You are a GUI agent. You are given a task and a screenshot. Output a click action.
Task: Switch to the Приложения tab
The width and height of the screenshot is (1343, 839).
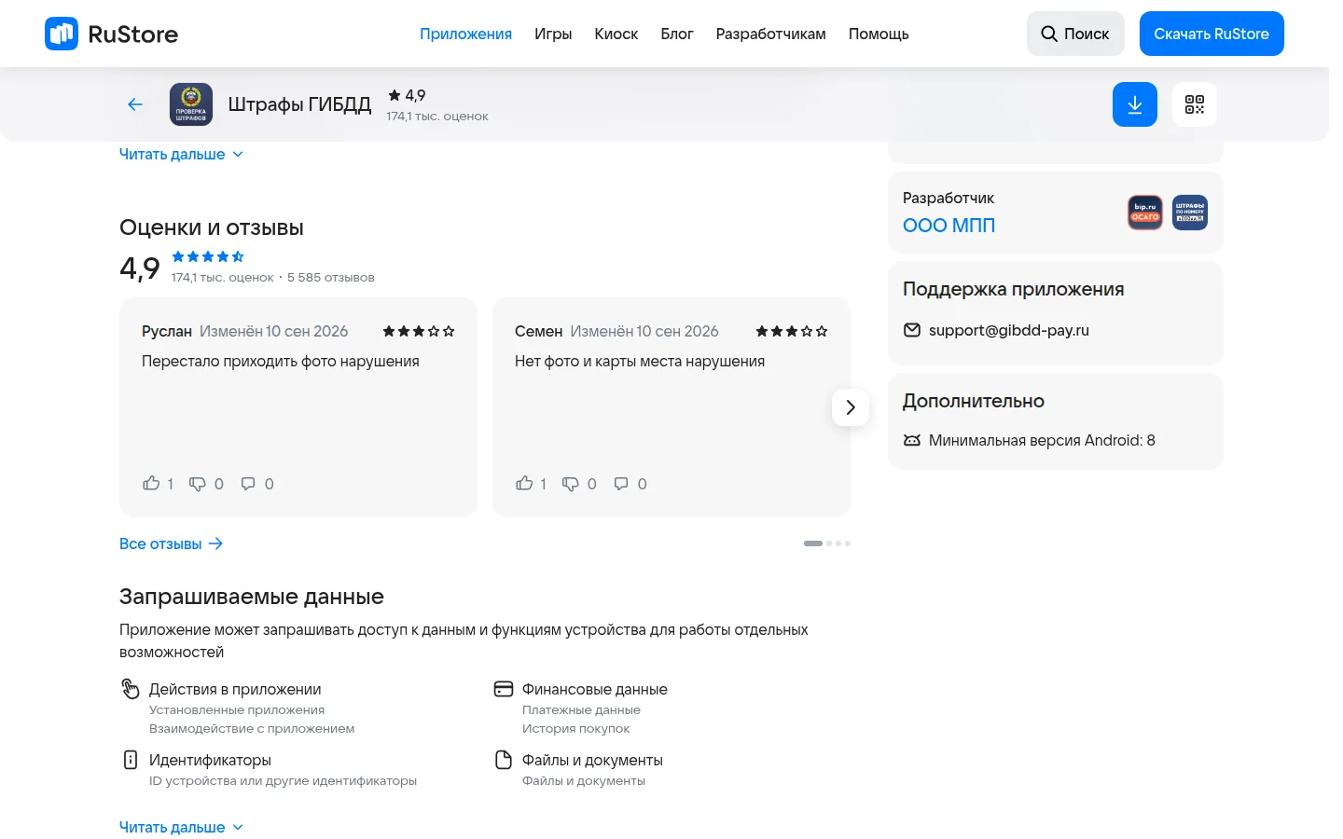coord(465,34)
